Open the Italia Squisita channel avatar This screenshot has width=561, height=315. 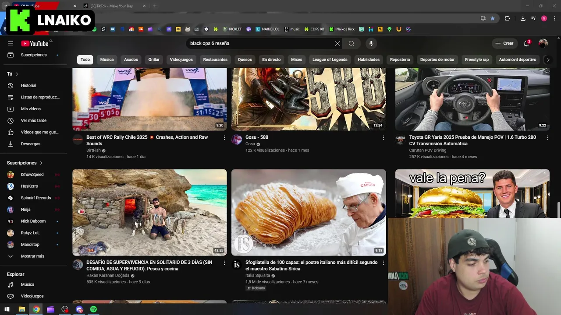point(237,265)
